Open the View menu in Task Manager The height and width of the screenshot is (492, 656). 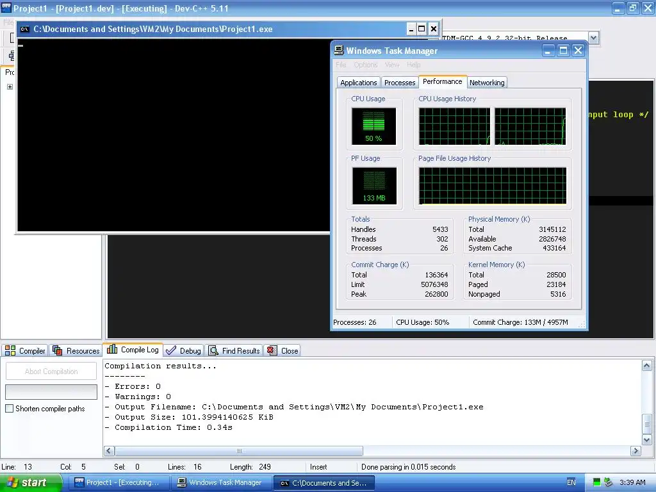392,65
